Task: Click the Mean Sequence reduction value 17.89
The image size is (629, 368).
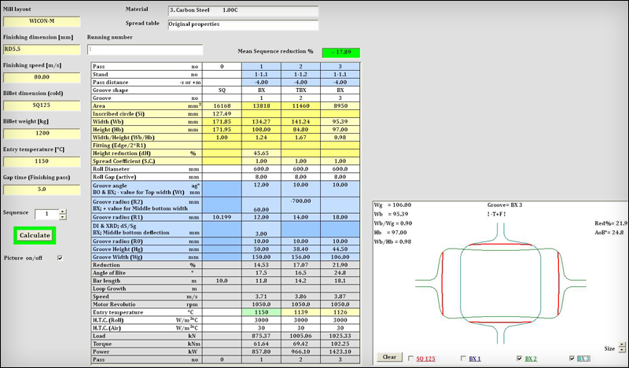Action: pos(341,52)
